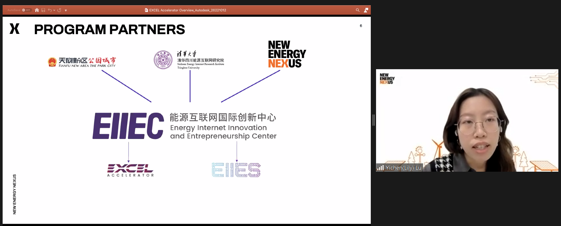Viewport: 561px width, 226px height.
Task: Click the document title EXCEL Accelerator Overview
Action: click(188, 10)
